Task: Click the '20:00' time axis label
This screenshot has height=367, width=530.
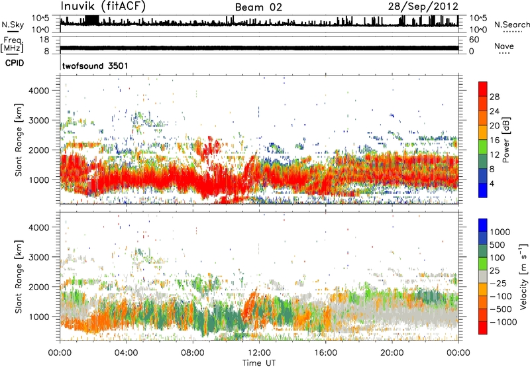Action: pos(392,353)
